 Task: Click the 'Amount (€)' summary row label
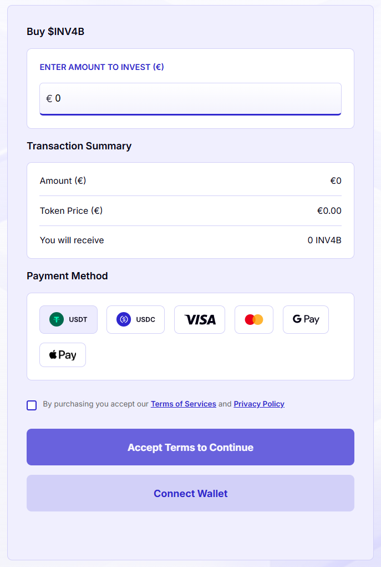(63, 180)
